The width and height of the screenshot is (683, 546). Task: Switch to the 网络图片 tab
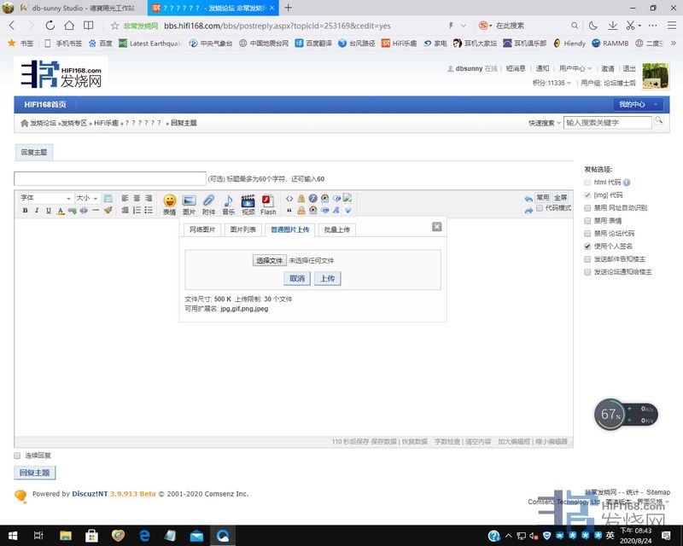[202, 229]
